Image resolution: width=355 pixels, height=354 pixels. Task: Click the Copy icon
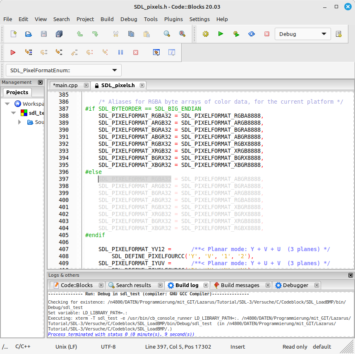[x=131, y=34]
